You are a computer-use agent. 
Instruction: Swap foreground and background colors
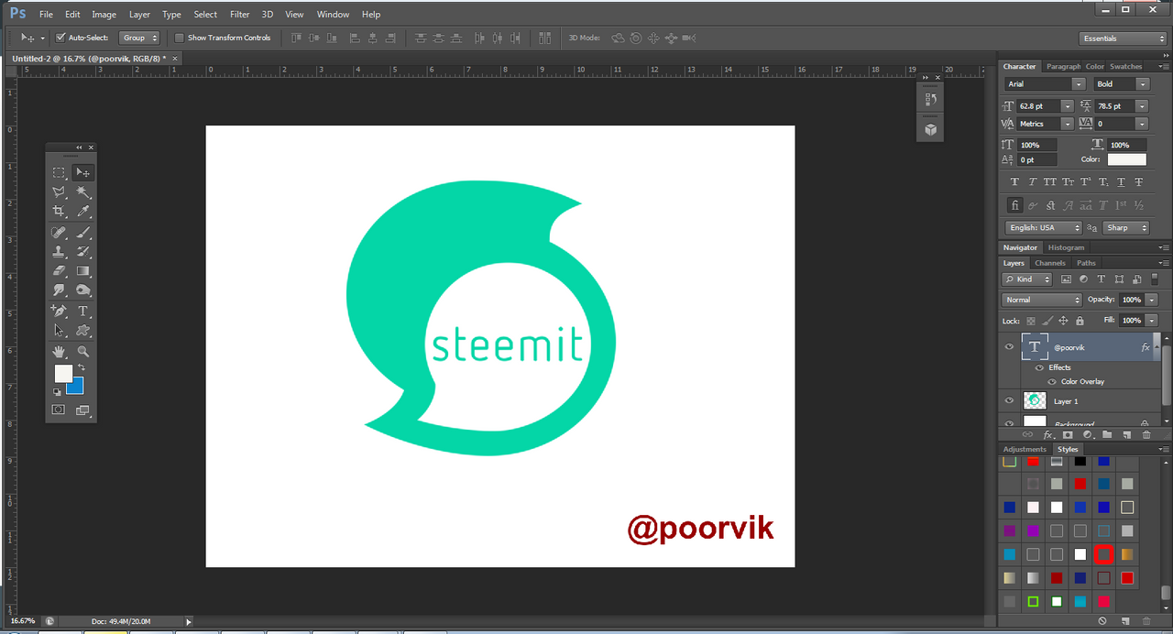point(81,367)
